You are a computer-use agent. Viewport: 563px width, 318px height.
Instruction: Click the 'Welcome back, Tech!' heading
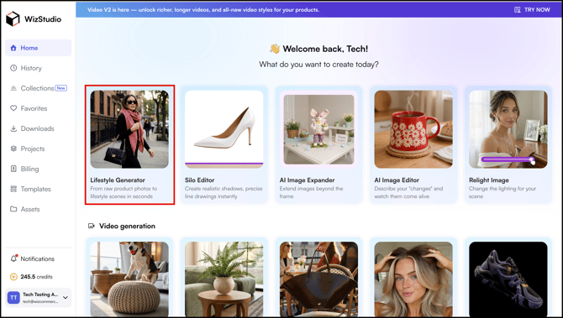click(325, 49)
